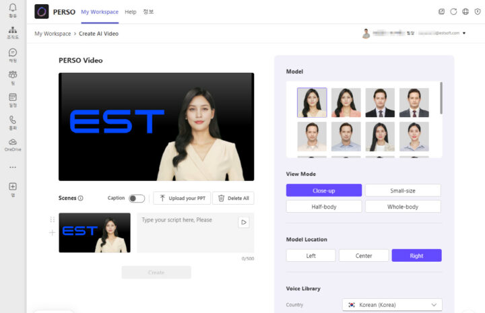
Task: Add a new scene with plus icon
Action: point(53,233)
